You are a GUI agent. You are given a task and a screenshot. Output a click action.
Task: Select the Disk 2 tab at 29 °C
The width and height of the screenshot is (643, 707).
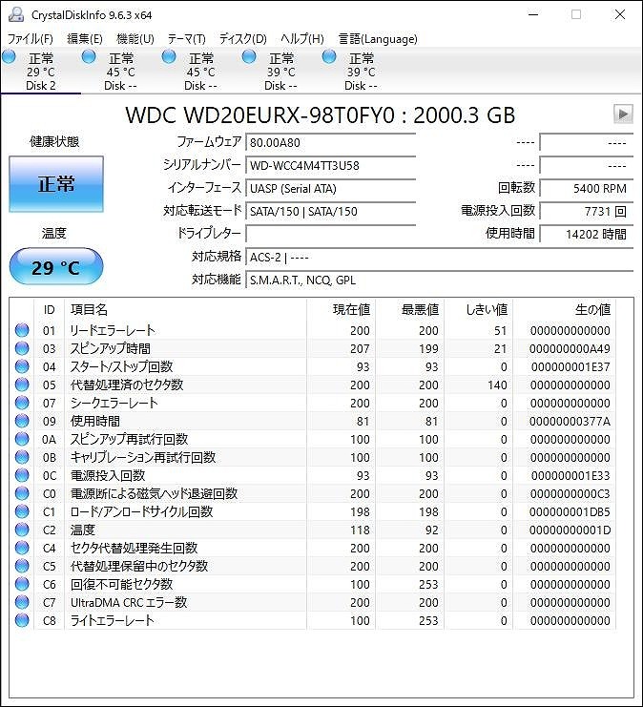click(x=41, y=72)
